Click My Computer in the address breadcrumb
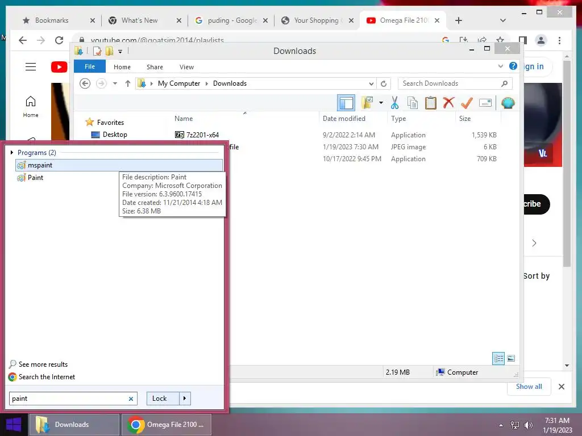582x436 pixels. 179,83
